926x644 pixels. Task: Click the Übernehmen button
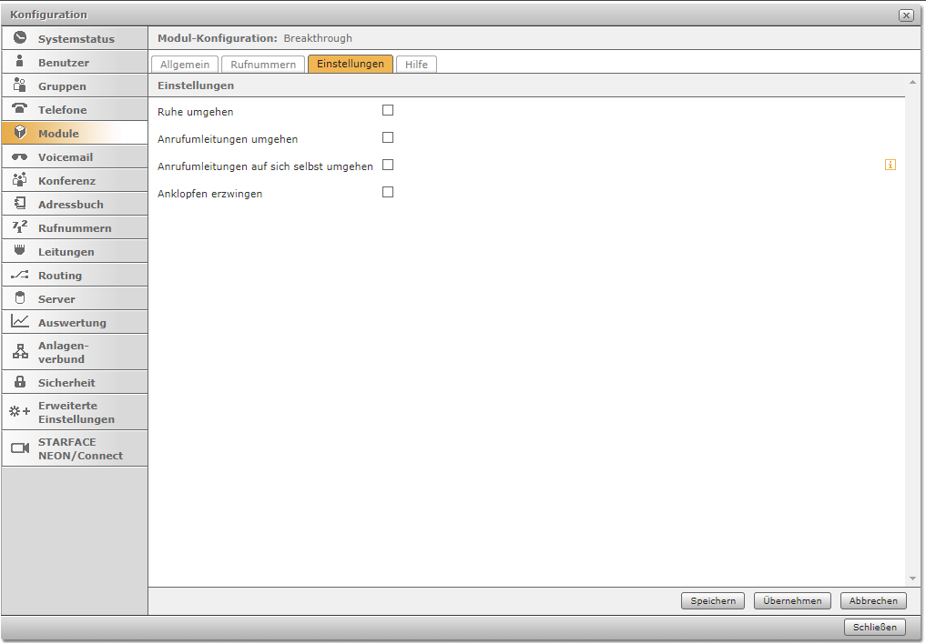(x=792, y=600)
